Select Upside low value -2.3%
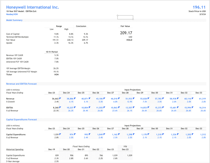This screenshot has width=210, height=163. [56, 43]
